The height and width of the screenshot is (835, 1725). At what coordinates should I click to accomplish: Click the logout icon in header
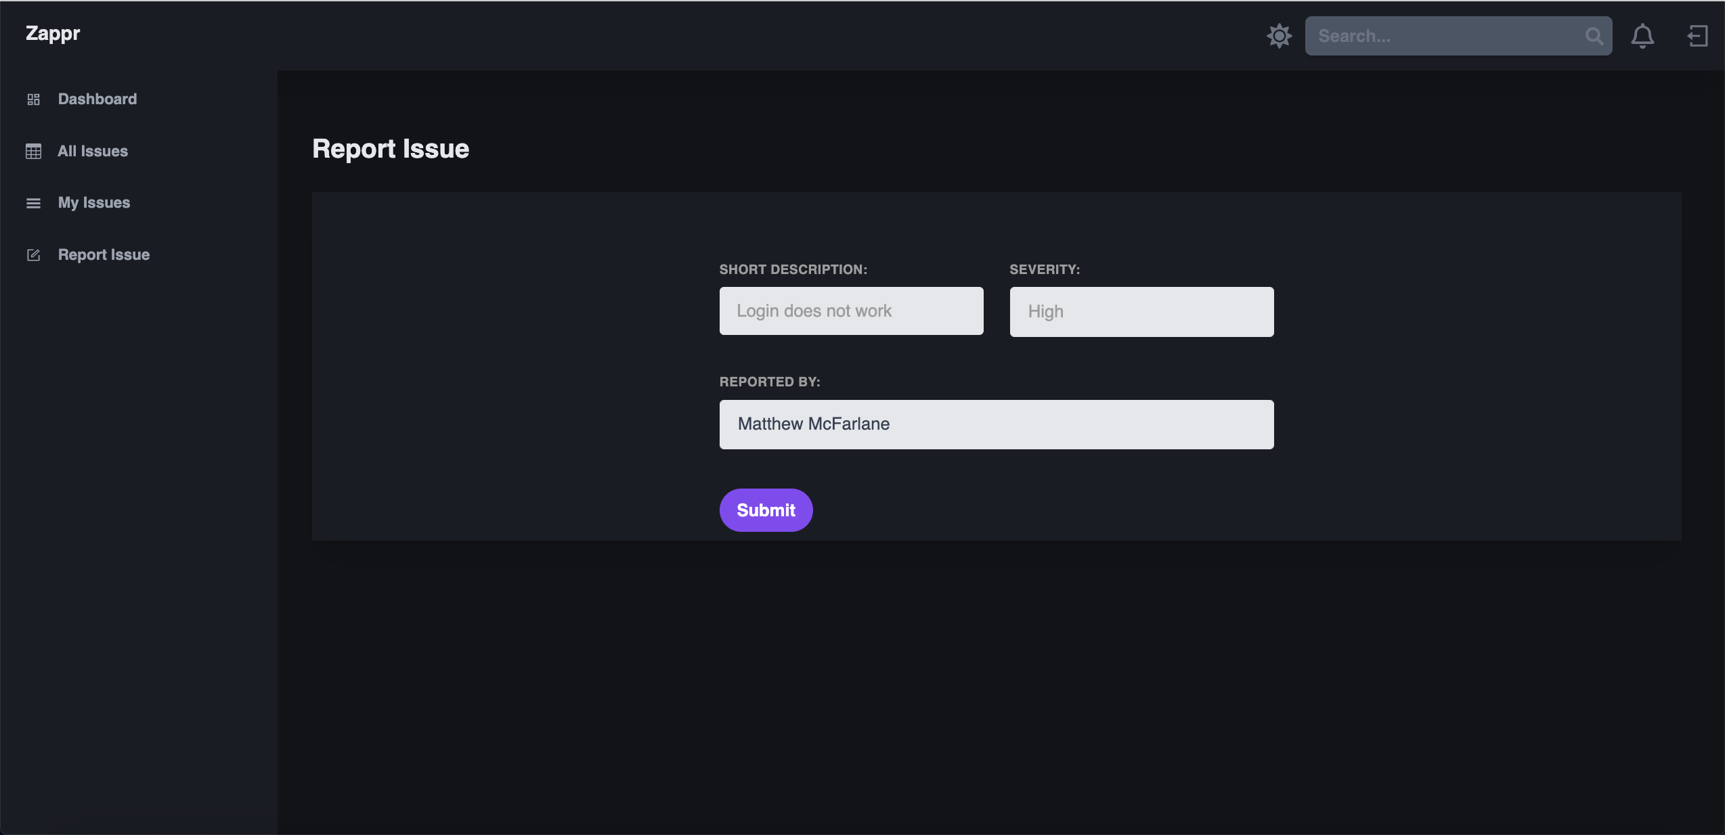1697,36
